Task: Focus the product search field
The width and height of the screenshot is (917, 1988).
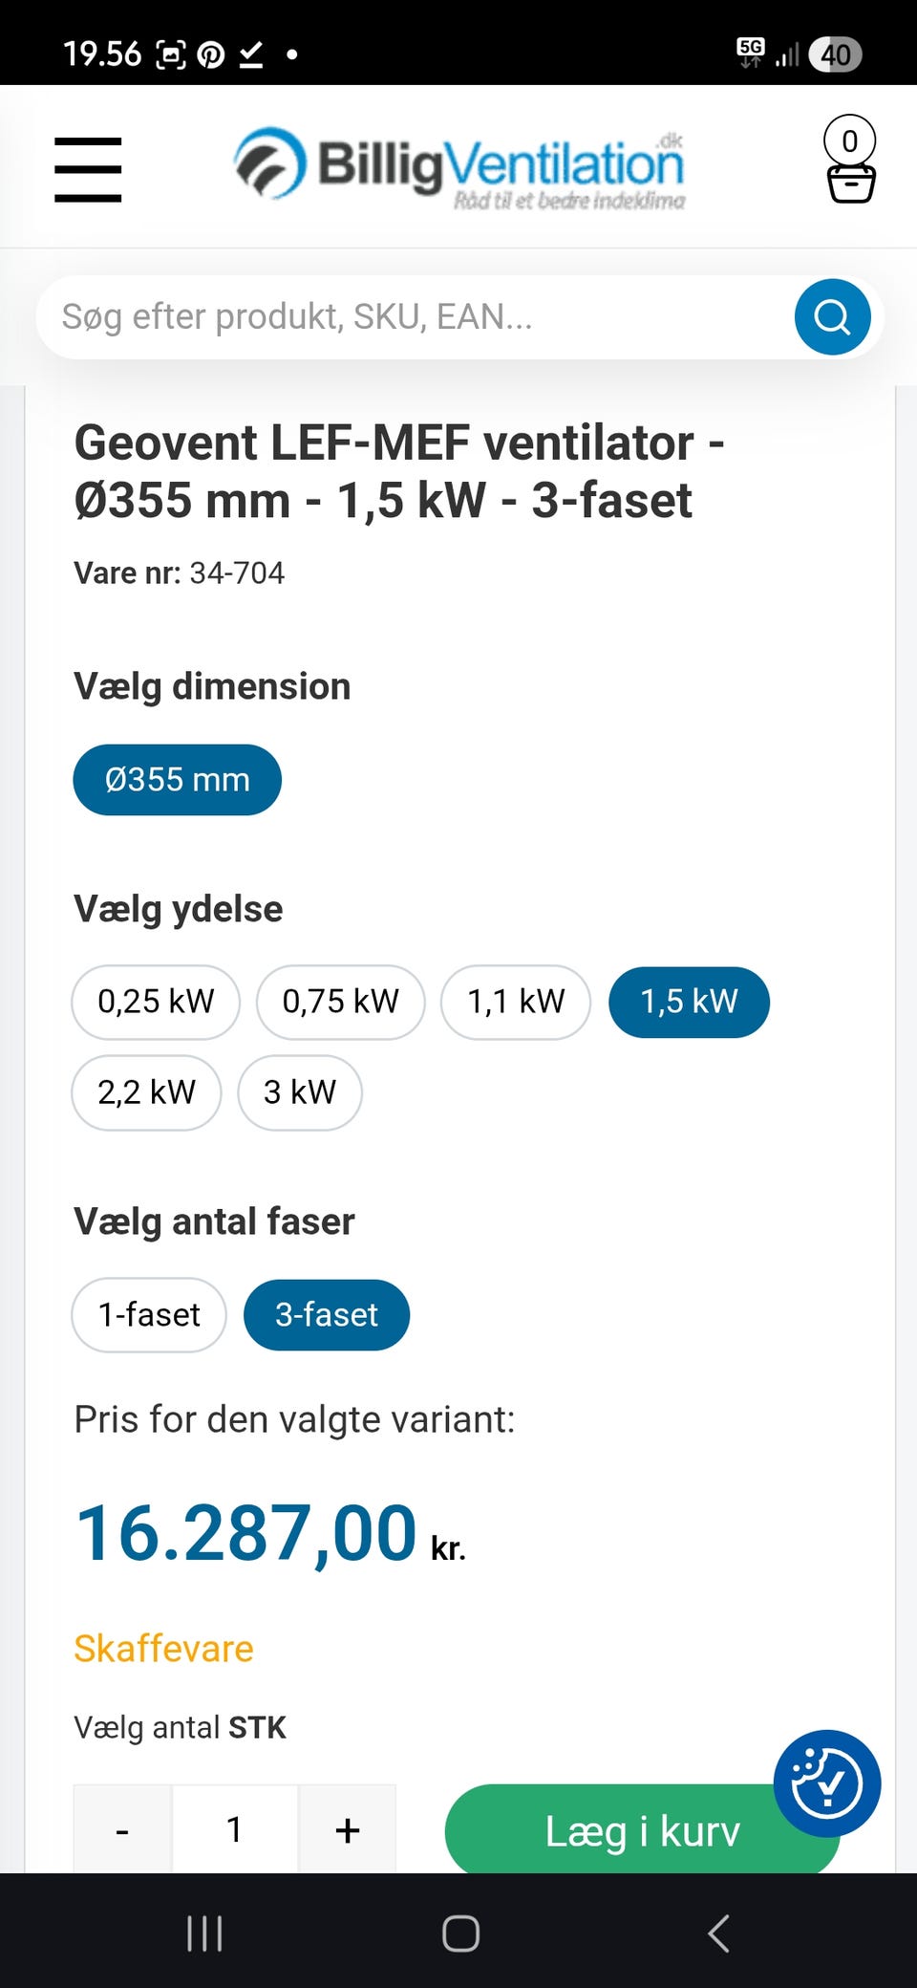Action: tap(411, 317)
